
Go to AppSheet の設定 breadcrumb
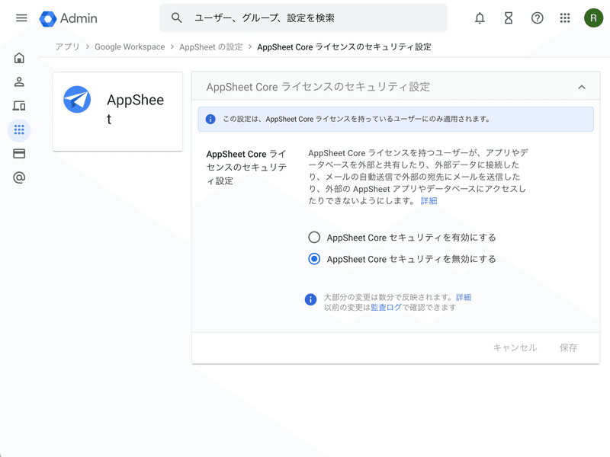[x=210, y=47]
